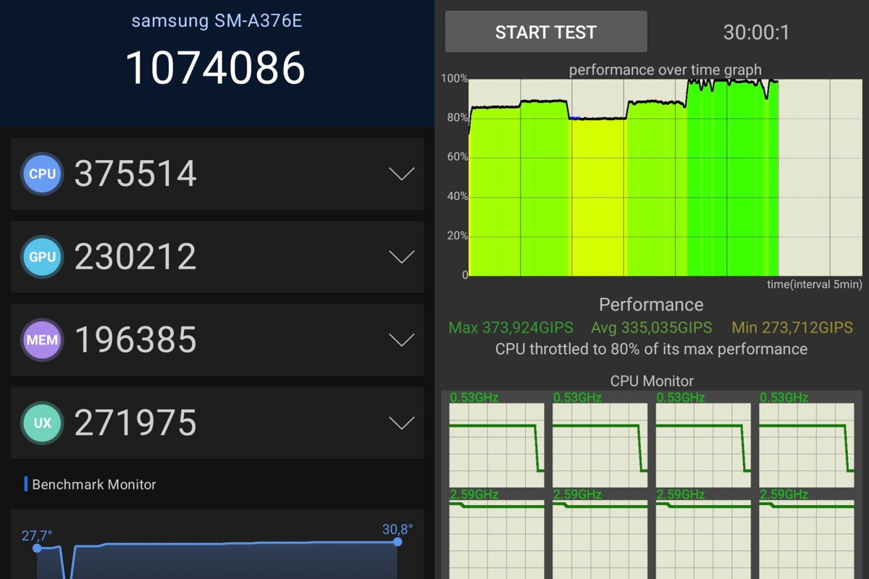This screenshot has height=579, width=869.
Task: Click the MEM score value 196385
Action: point(135,340)
